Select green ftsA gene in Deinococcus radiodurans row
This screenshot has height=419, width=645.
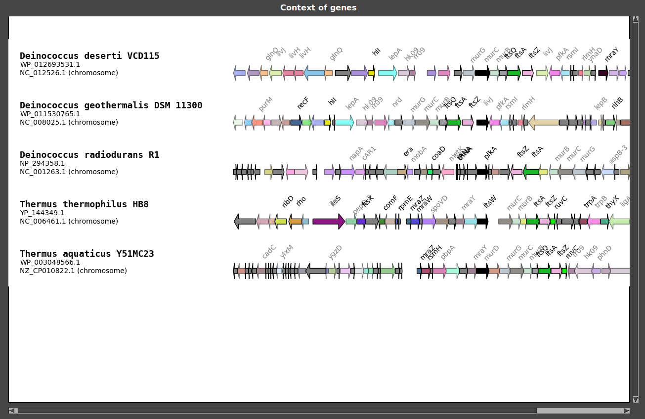[531, 172]
